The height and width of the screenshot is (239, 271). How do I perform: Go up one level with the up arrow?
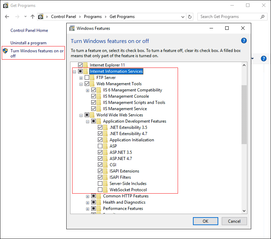tap(33, 17)
